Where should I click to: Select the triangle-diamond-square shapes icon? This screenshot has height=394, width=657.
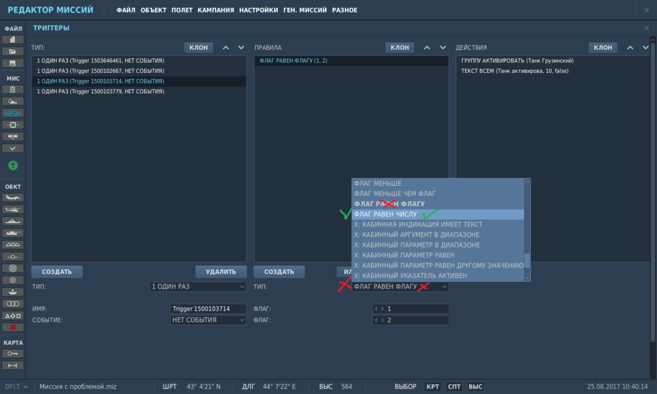click(x=12, y=316)
